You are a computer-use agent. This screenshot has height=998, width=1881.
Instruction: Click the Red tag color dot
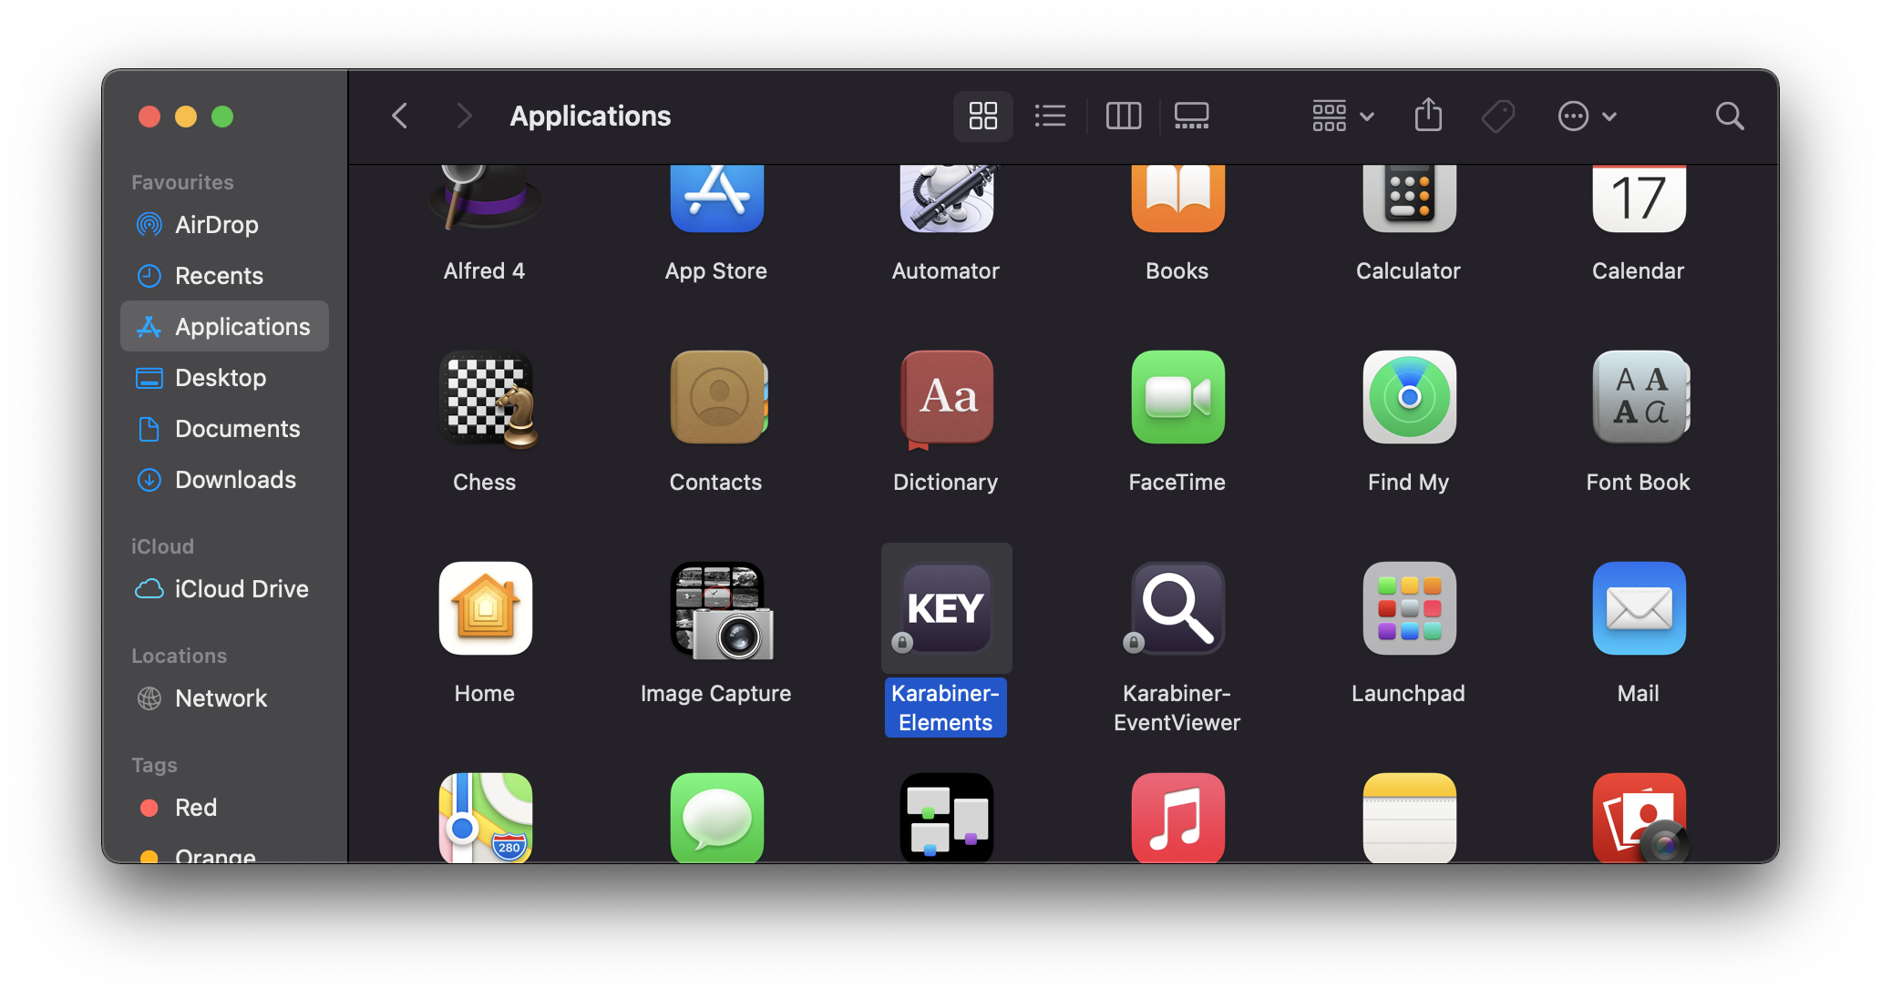tap(149, 808)
